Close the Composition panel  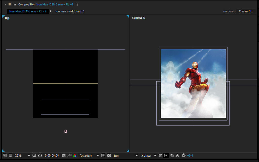point(5,5)
